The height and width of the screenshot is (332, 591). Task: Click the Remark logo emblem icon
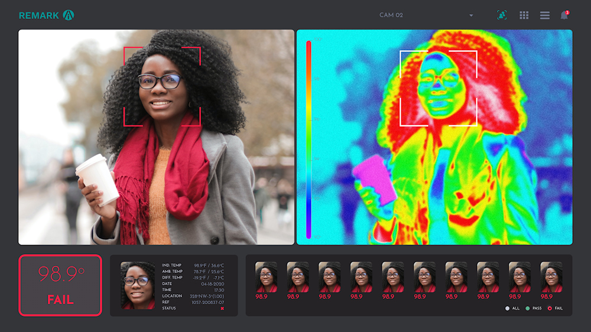[69, 15]
